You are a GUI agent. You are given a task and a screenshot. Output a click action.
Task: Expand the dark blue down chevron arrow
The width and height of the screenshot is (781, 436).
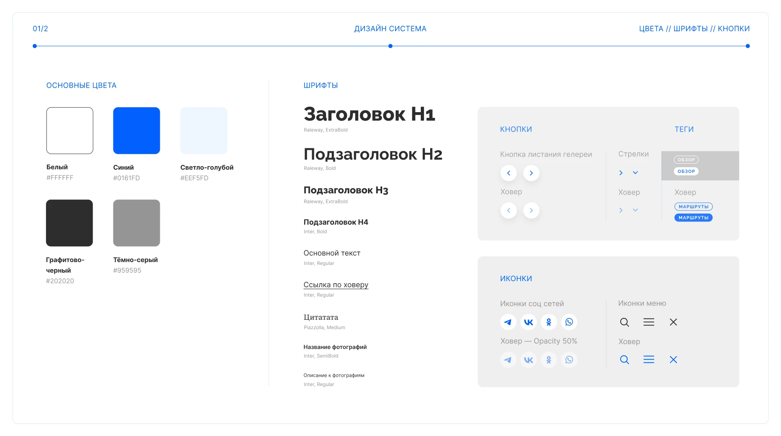635,173
